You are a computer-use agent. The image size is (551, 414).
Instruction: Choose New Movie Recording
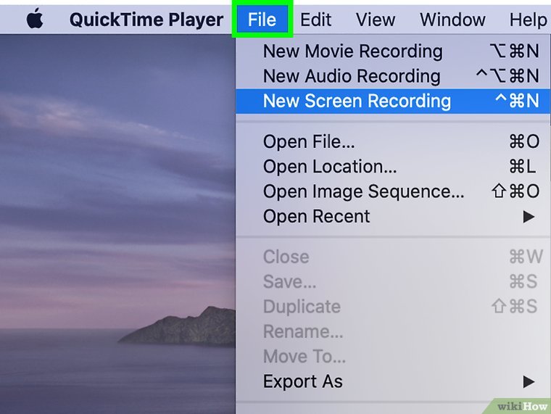pyautogui.click(x=352, y=51)
